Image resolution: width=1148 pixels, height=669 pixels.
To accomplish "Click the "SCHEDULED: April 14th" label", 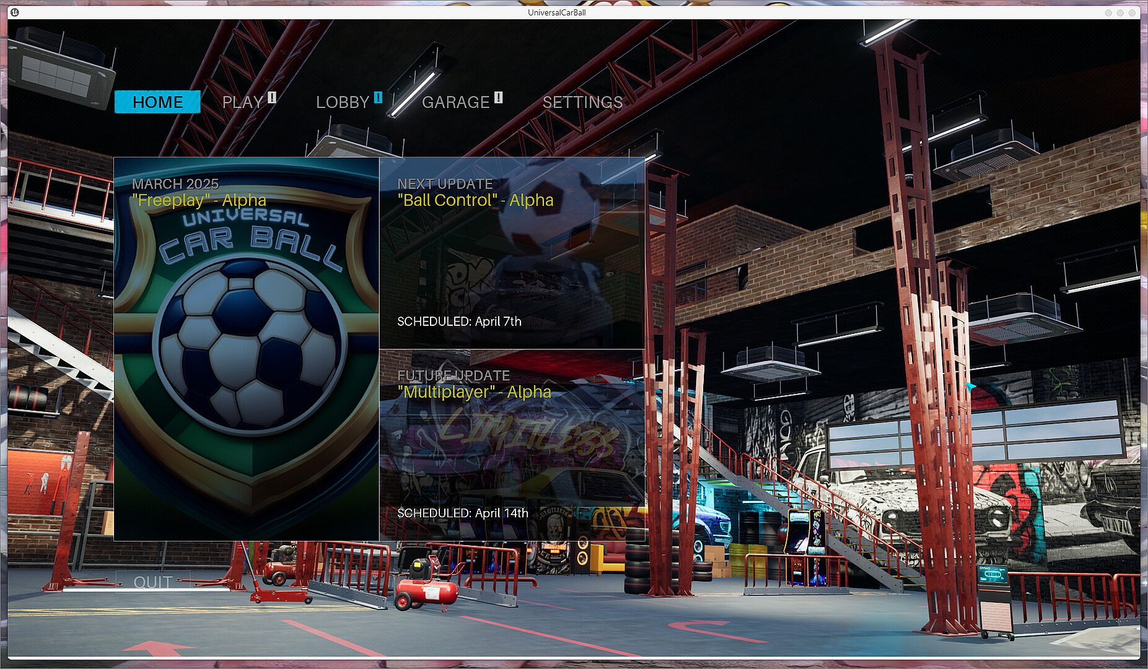I will pos(463,513).
